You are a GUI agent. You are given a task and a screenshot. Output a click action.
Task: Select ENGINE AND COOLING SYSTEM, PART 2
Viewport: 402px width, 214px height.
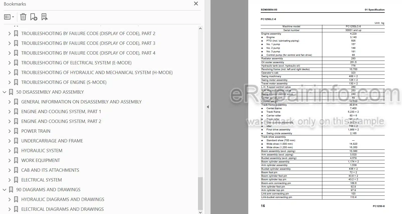[61, 121]
